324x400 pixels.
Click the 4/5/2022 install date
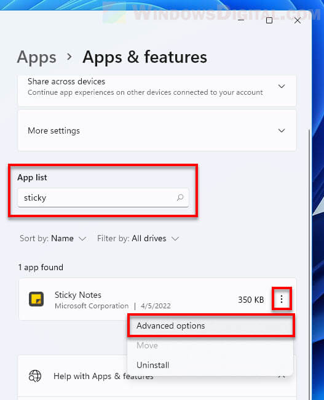point(156,306)
